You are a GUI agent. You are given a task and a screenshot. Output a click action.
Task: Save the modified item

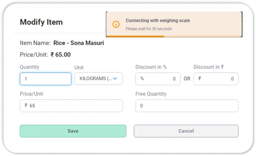[x=73, y=131]
